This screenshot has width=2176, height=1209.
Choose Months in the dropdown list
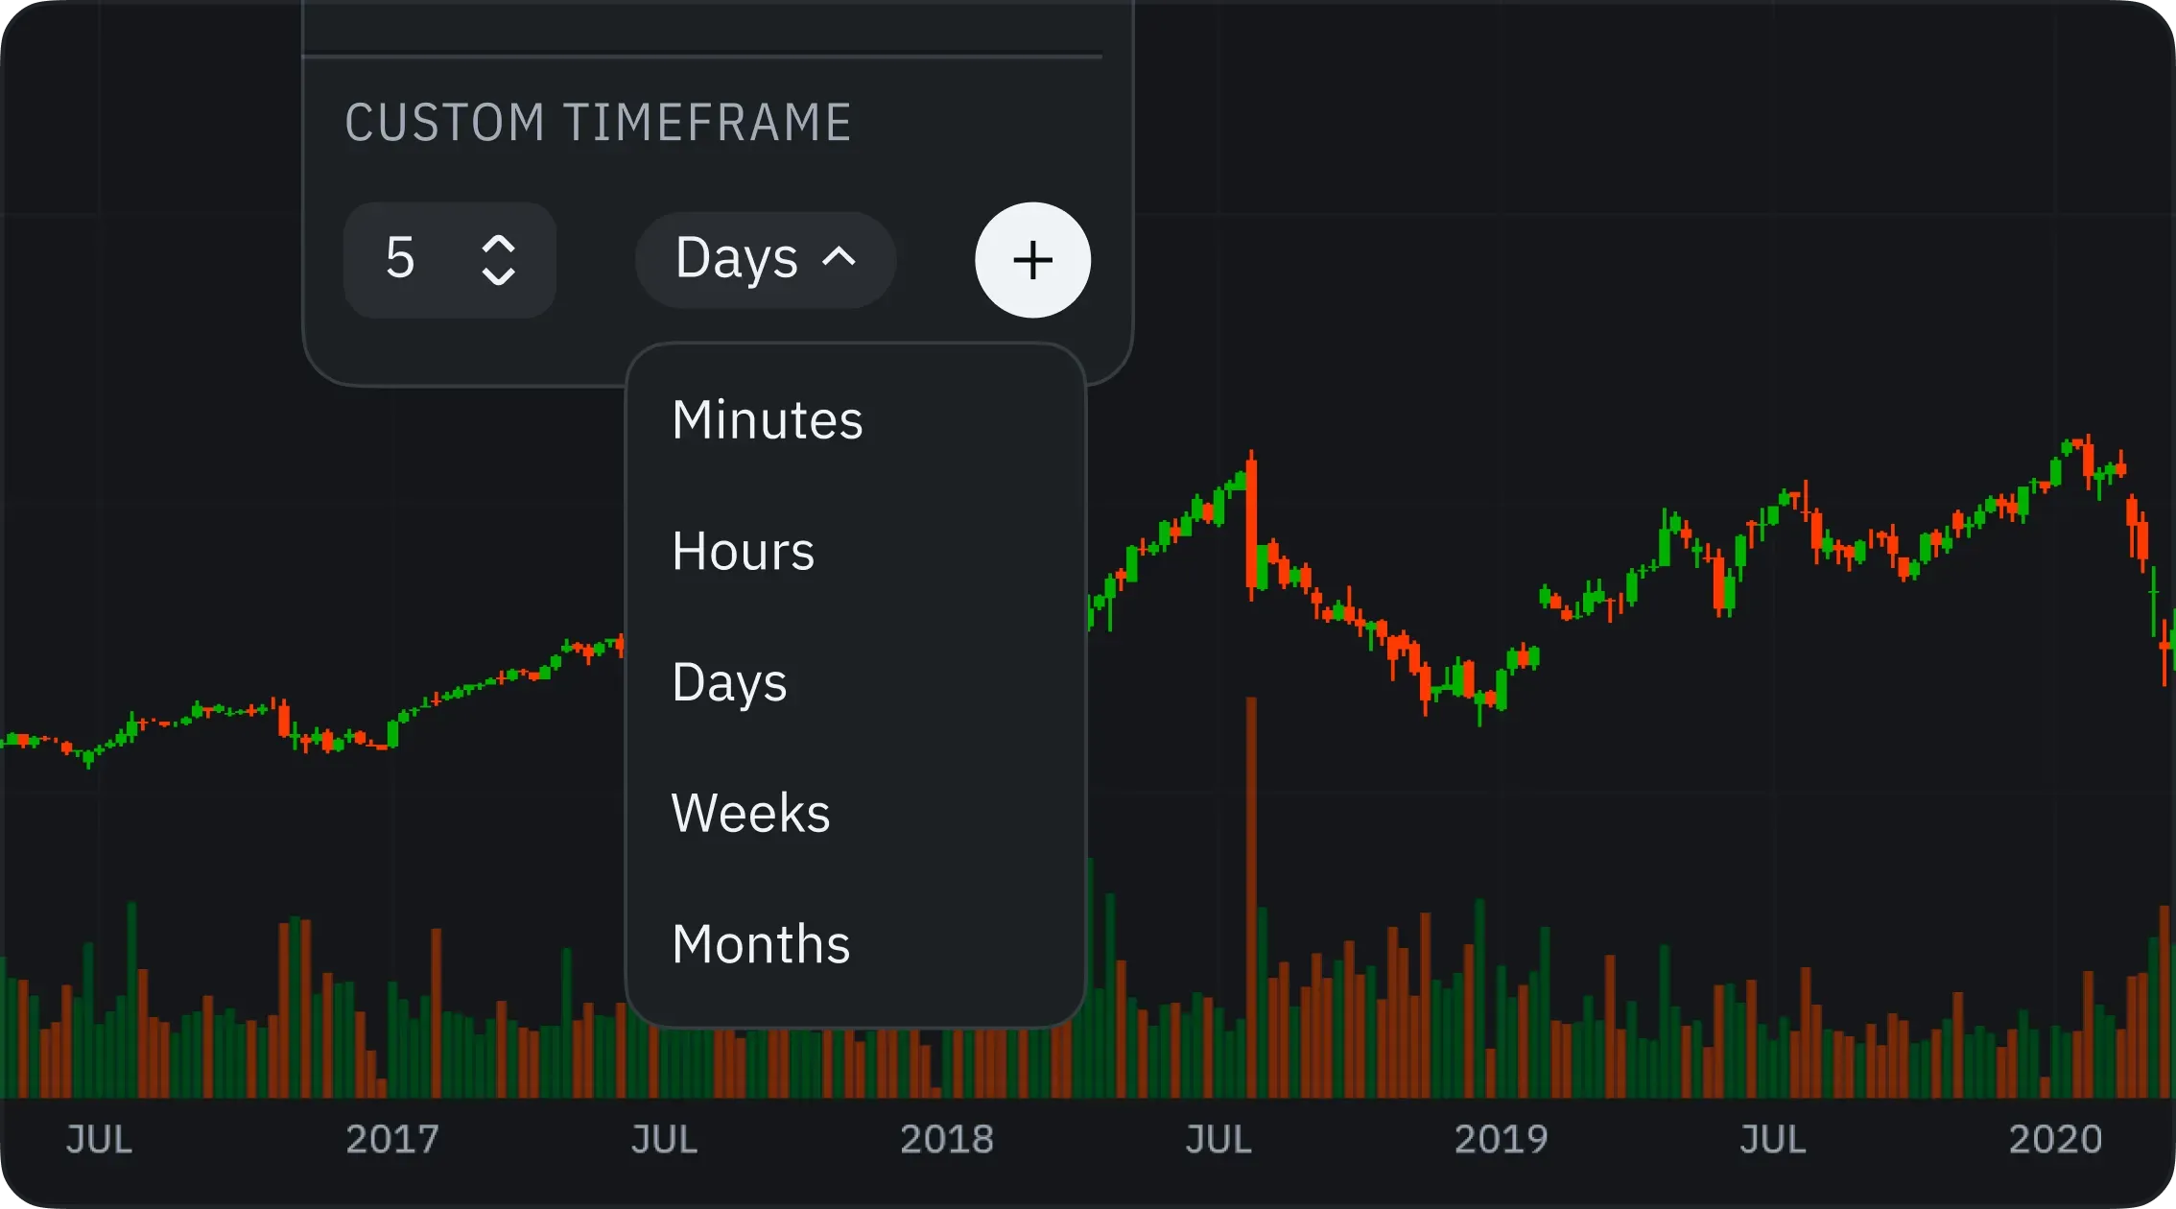coord(761,944)
